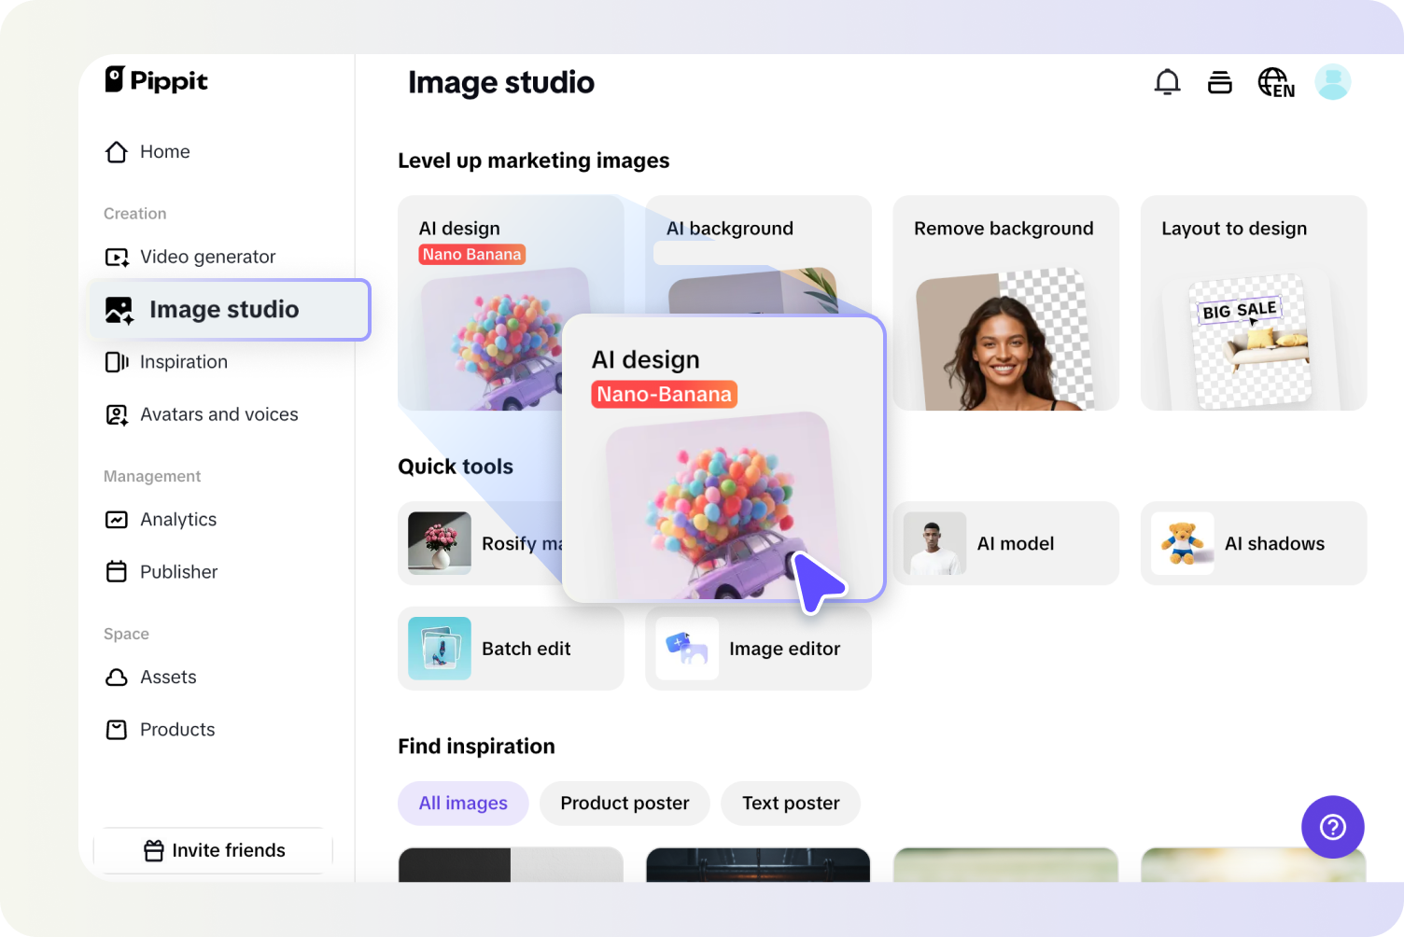Click the Pippit logo

pos(155,81)
